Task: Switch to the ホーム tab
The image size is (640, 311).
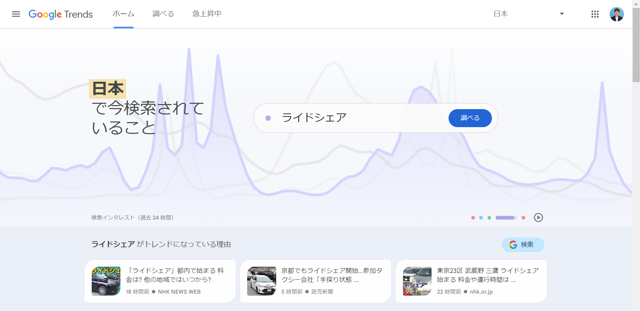Action: tap(123, 14)
